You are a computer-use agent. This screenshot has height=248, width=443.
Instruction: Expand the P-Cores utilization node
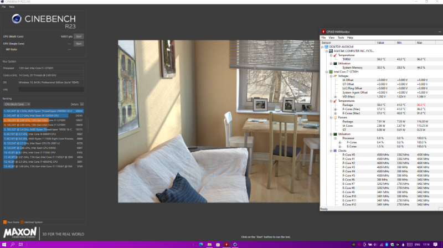[339, 142]
